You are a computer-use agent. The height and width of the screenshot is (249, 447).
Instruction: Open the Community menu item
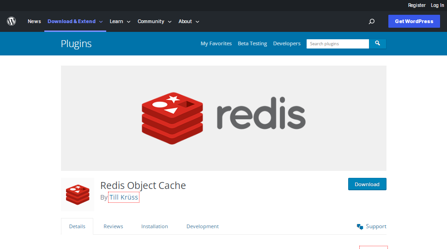151,21
